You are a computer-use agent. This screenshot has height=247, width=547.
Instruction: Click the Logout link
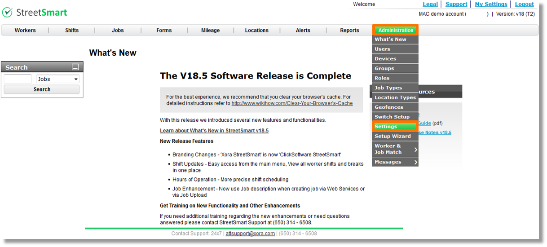coord(524,4)
